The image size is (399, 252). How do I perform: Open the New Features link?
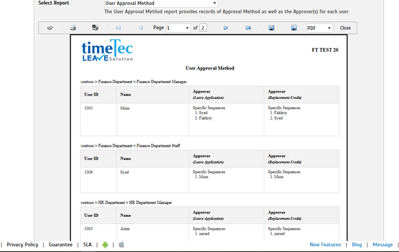pos(325,244)
